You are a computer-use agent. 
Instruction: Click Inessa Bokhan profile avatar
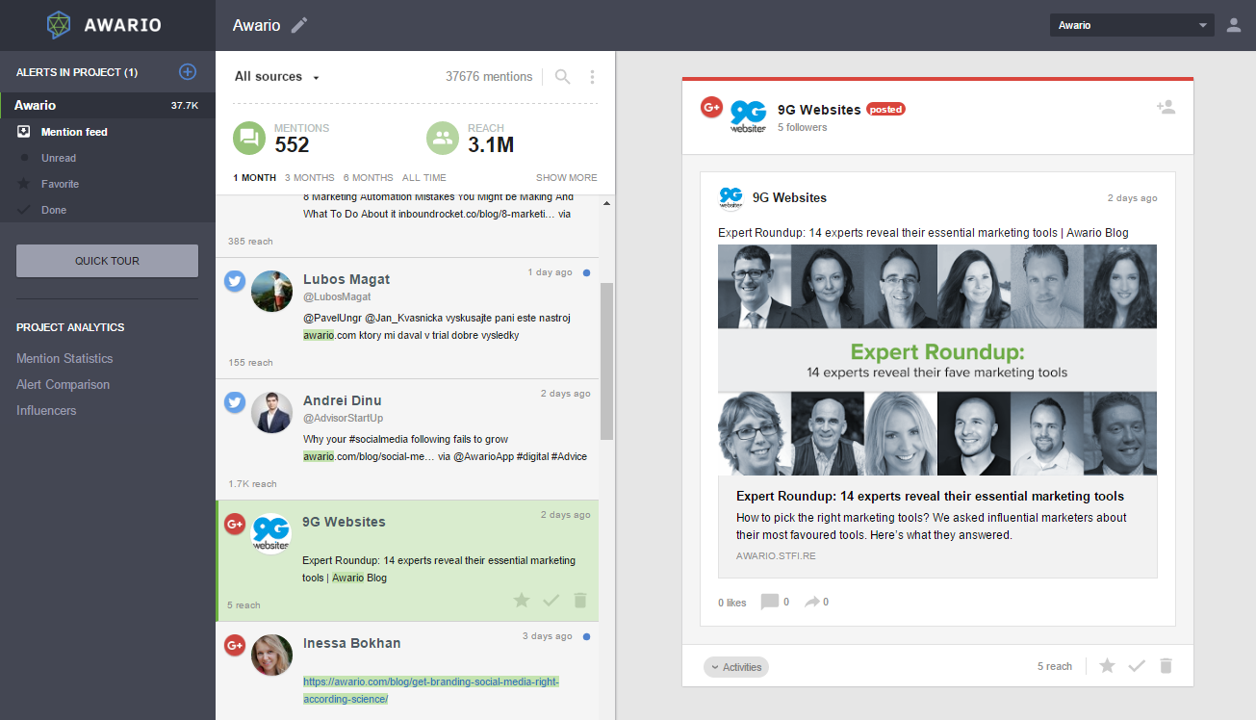271,655
